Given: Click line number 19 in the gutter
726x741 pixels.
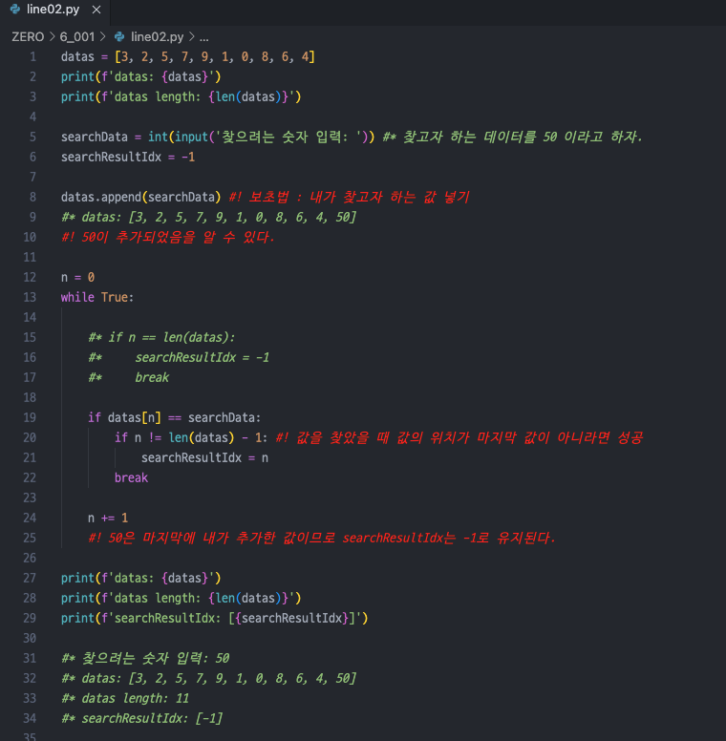Looking at the screenshot, I should (30, 417).
